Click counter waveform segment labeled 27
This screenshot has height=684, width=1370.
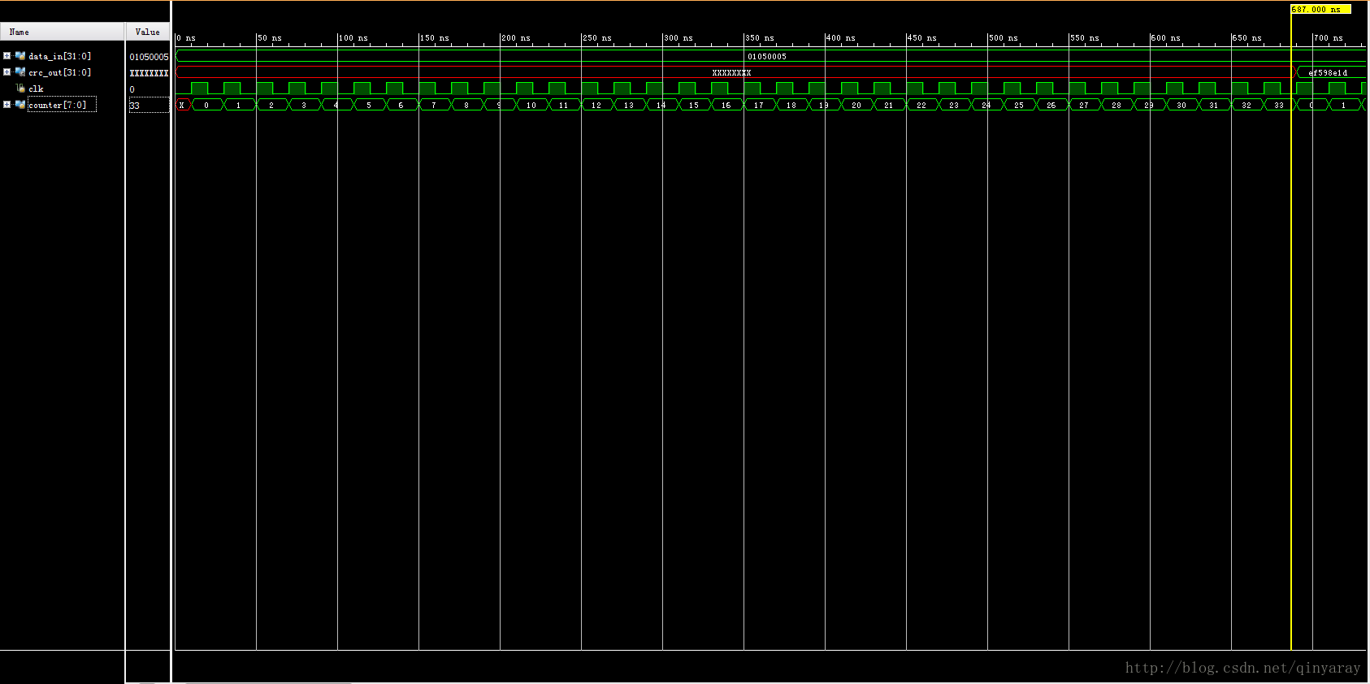pyautogui.click(x=1084, y=105)
